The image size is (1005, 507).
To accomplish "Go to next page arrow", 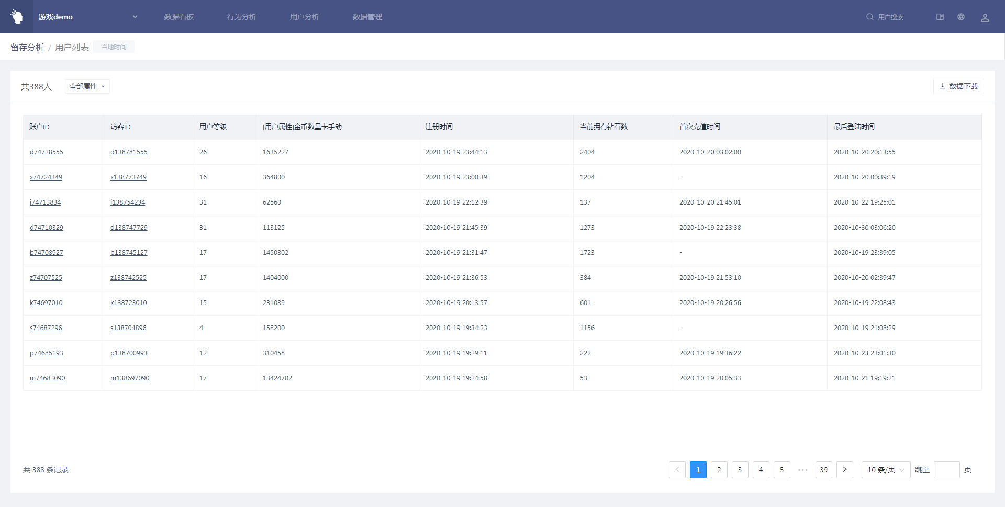I will (844, 470).
